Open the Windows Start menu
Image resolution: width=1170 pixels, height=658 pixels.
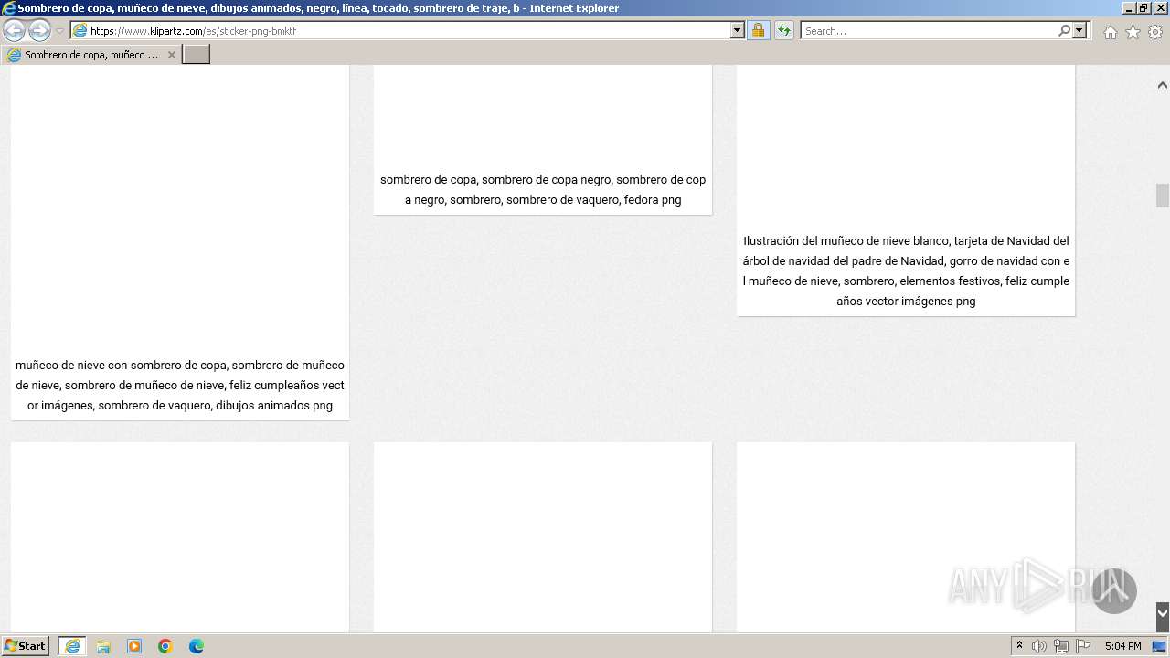pos(26,645)
